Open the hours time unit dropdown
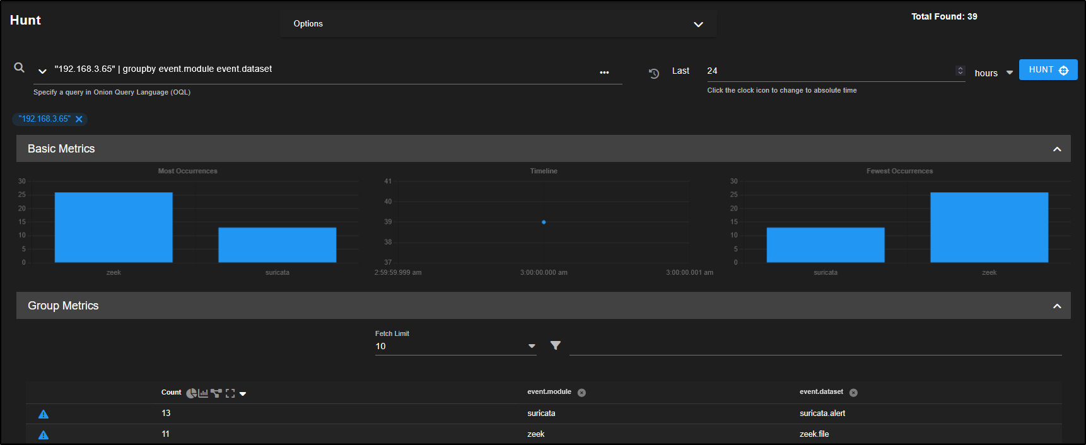This screenshot has height=445, width=1086. coord(994,73)
